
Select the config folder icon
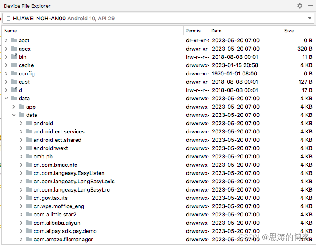(14, 73)
